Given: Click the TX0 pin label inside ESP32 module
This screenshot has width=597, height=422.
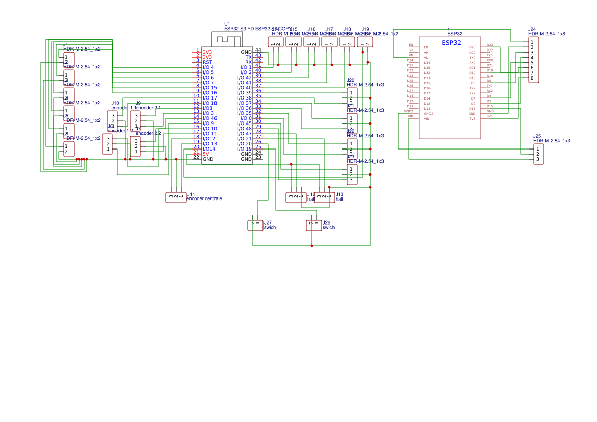Looking at the screenshot, I should click(x=472, y=58).
